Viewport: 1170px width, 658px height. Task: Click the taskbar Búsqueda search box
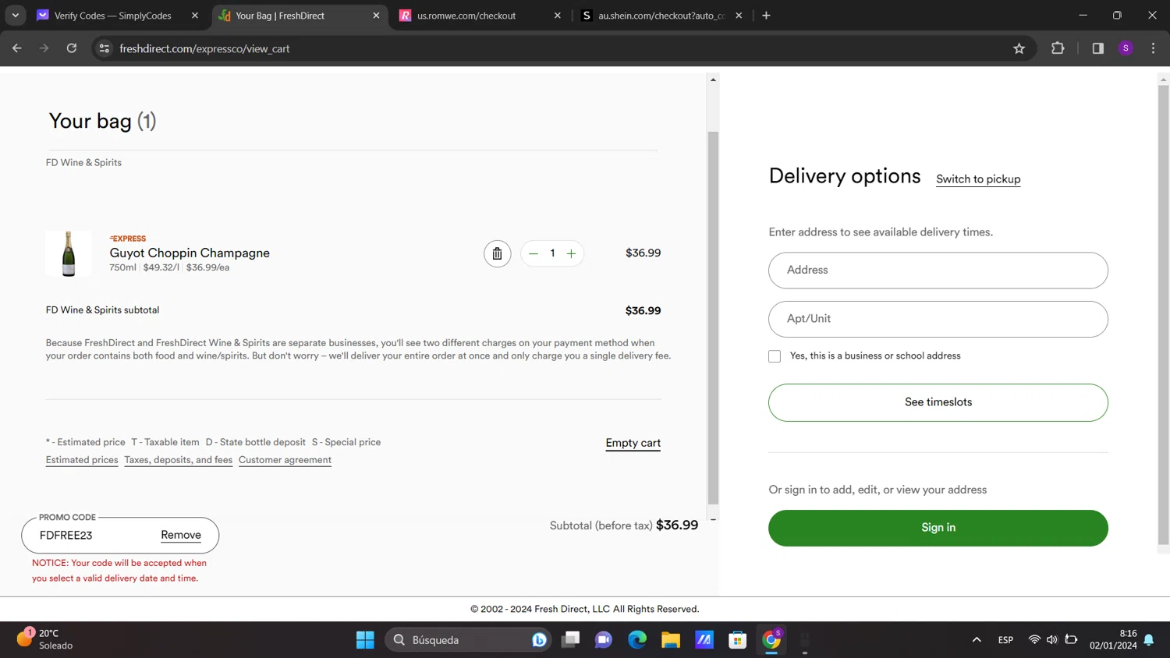(x=468, y=640)
